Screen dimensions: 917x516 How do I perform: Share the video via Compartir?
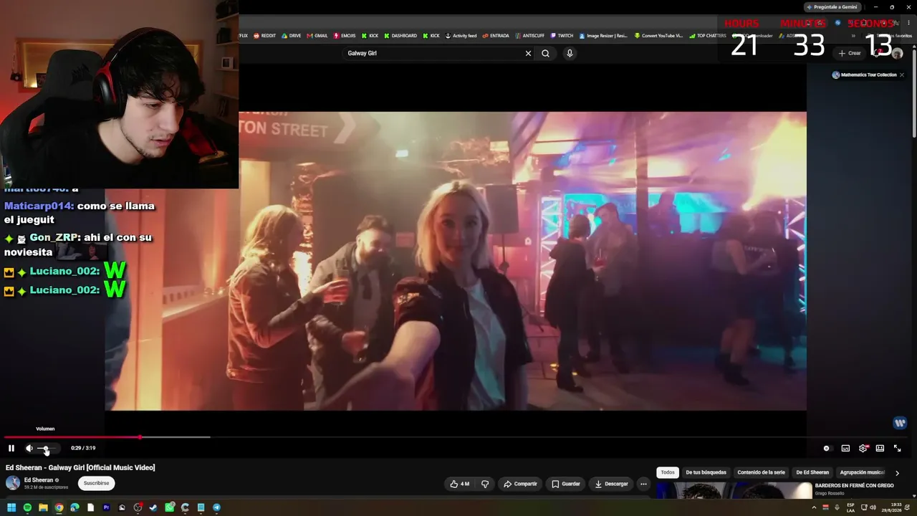(520, 484)
